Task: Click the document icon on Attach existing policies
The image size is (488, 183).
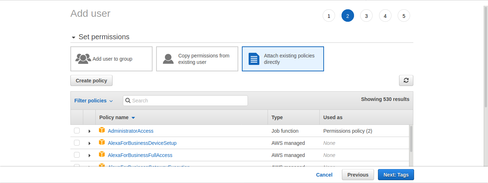Action: click(254, 59)
